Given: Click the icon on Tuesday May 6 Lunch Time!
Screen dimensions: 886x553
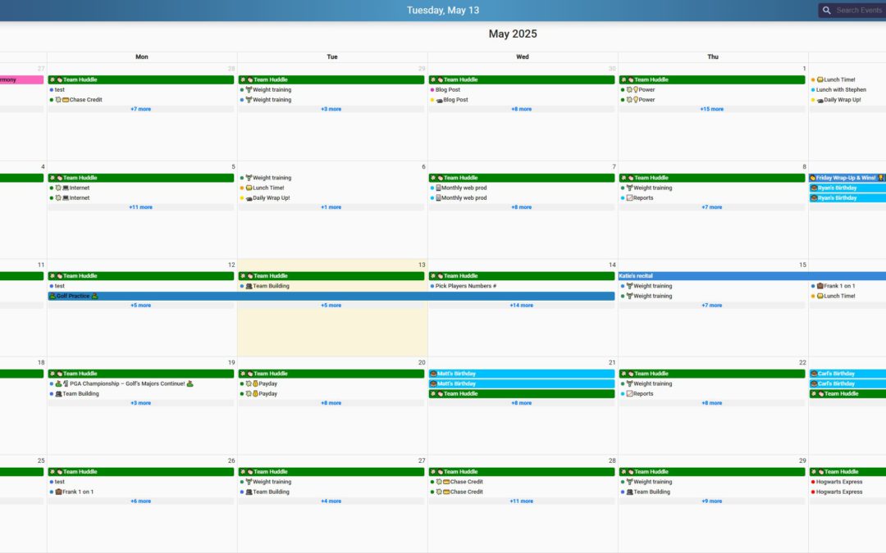Looking at the screenshot, I should pos(249,188).
